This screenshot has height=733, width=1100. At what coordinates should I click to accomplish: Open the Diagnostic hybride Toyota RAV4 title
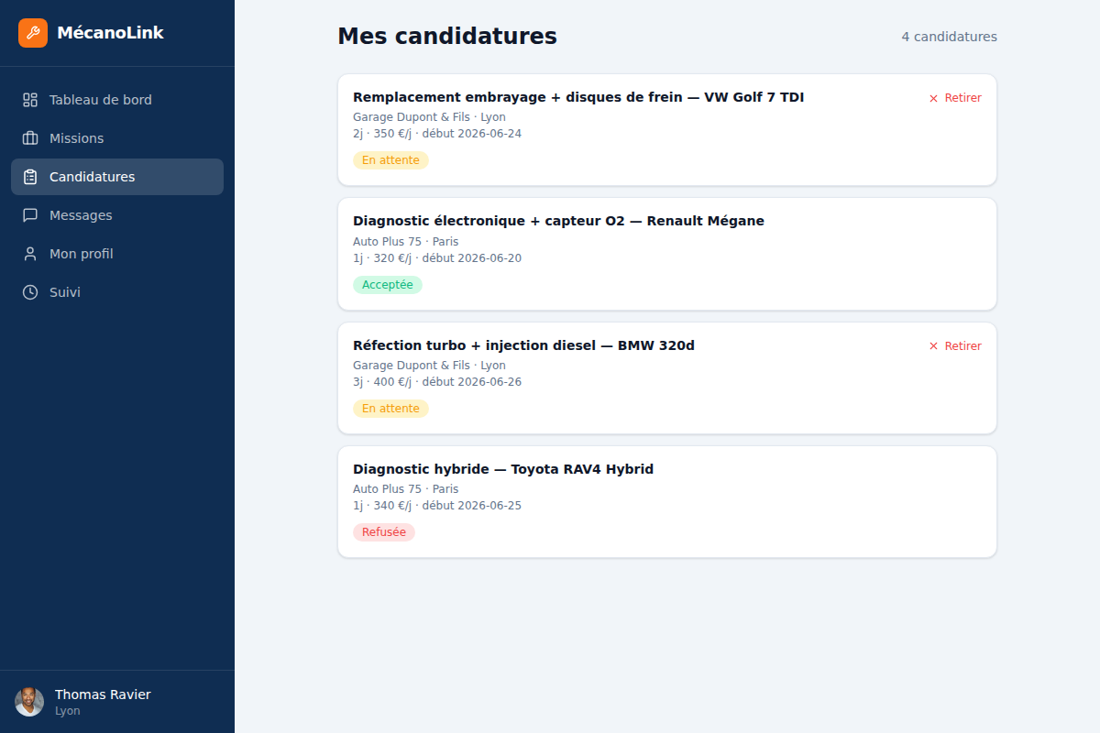coord(503,469)
